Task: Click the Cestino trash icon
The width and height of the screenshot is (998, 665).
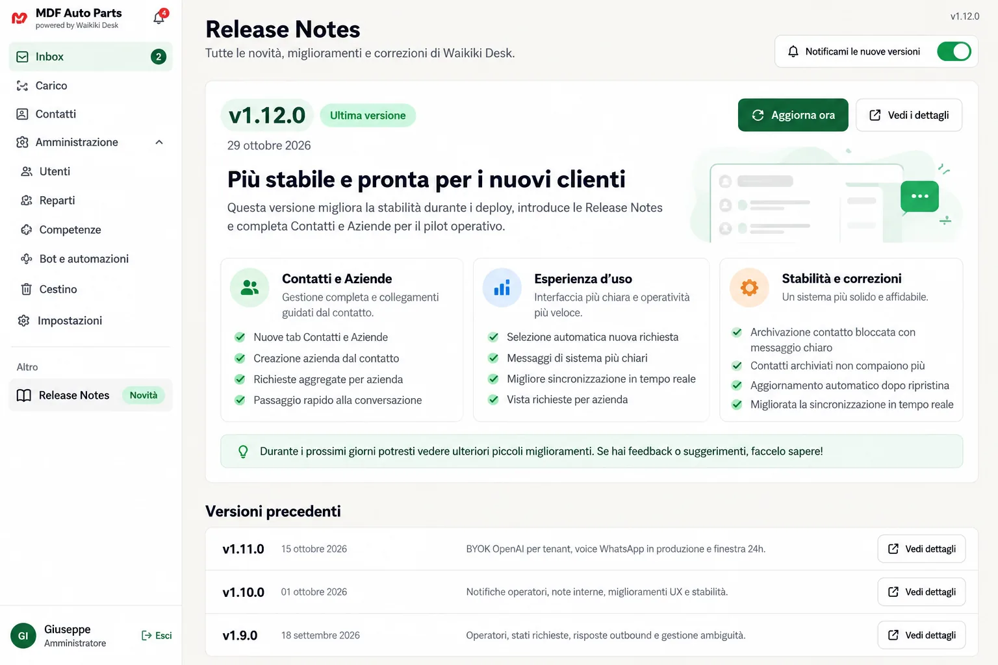Action: click(x=27, y=289)
